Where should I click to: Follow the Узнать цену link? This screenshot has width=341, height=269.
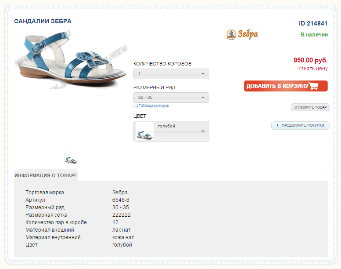[x=312, y=69]
